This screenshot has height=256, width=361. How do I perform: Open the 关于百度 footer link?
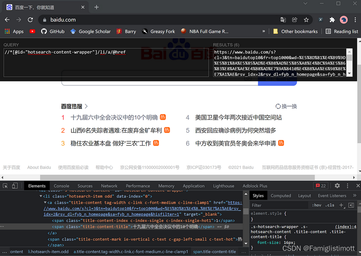tap(11, 167)
